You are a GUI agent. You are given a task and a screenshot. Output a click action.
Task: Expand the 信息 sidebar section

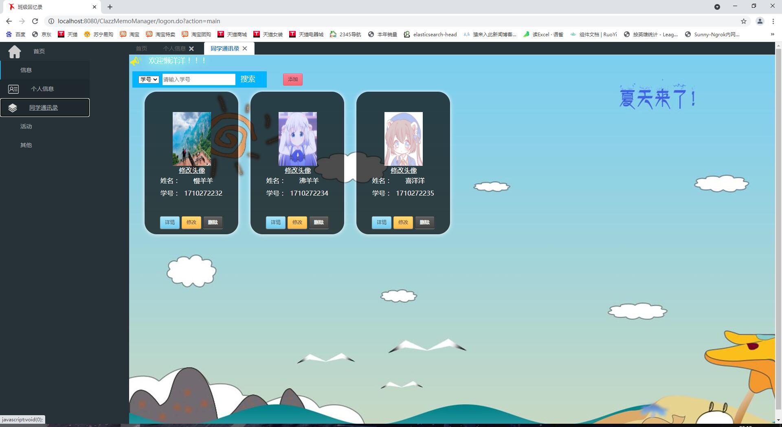tap(45, 70)
